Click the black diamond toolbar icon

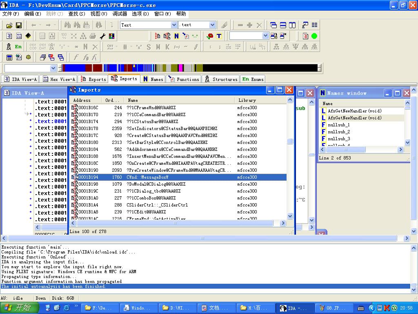coord(28,36)
